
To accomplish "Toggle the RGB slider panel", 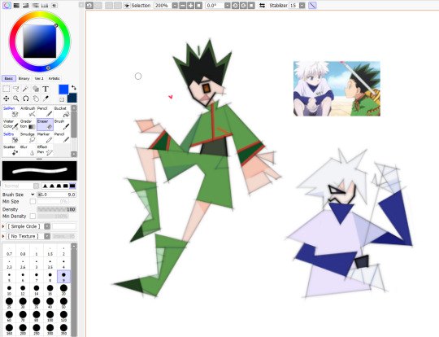I will pyautogui.click(x=16, y=6).
